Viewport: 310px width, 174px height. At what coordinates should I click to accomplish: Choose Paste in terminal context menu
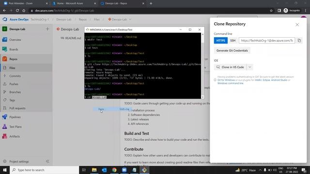click(112, 109)
